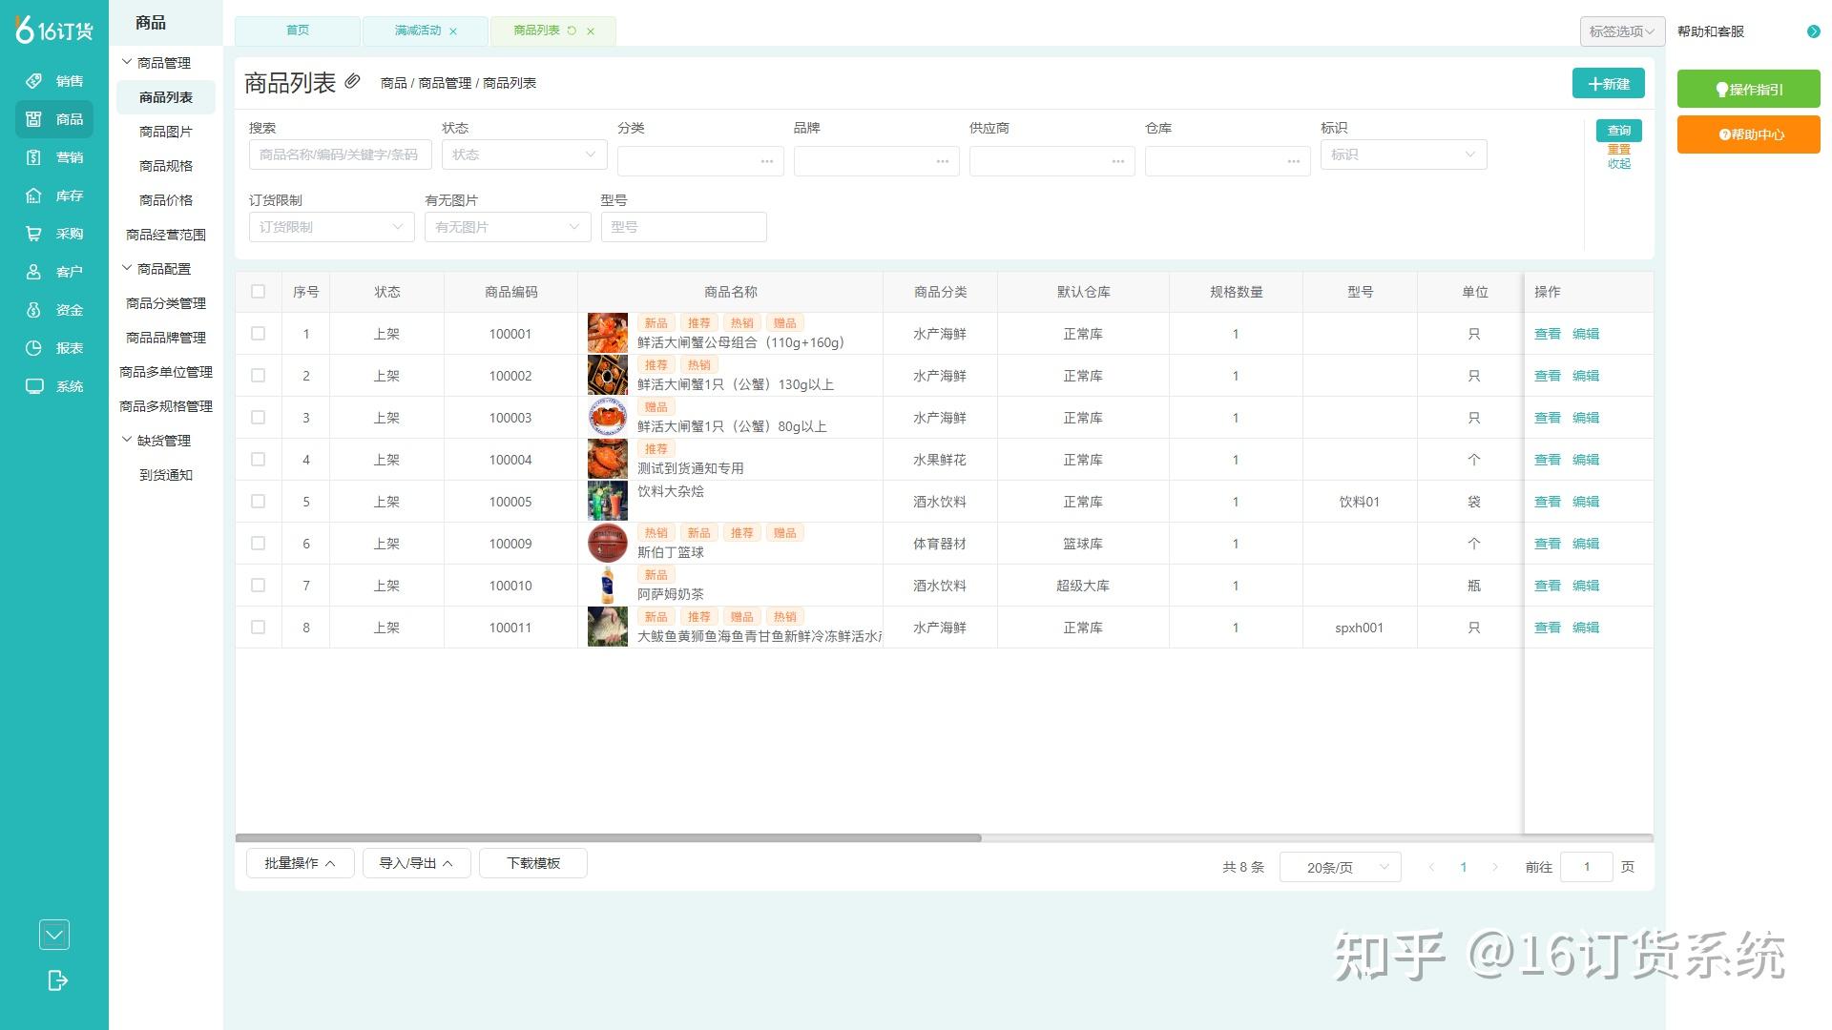
Task: Open the 标识 filter dropdown
Action: pos(1403,154)
